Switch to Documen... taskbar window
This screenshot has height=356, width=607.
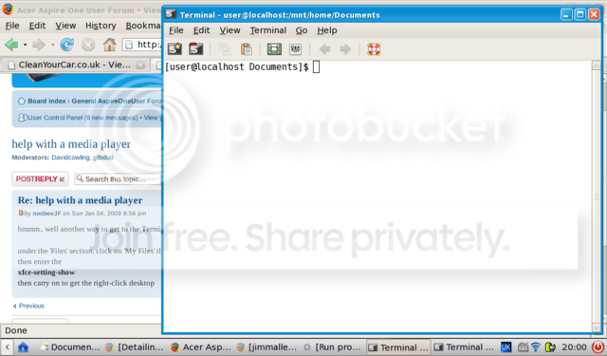(70, 347)
